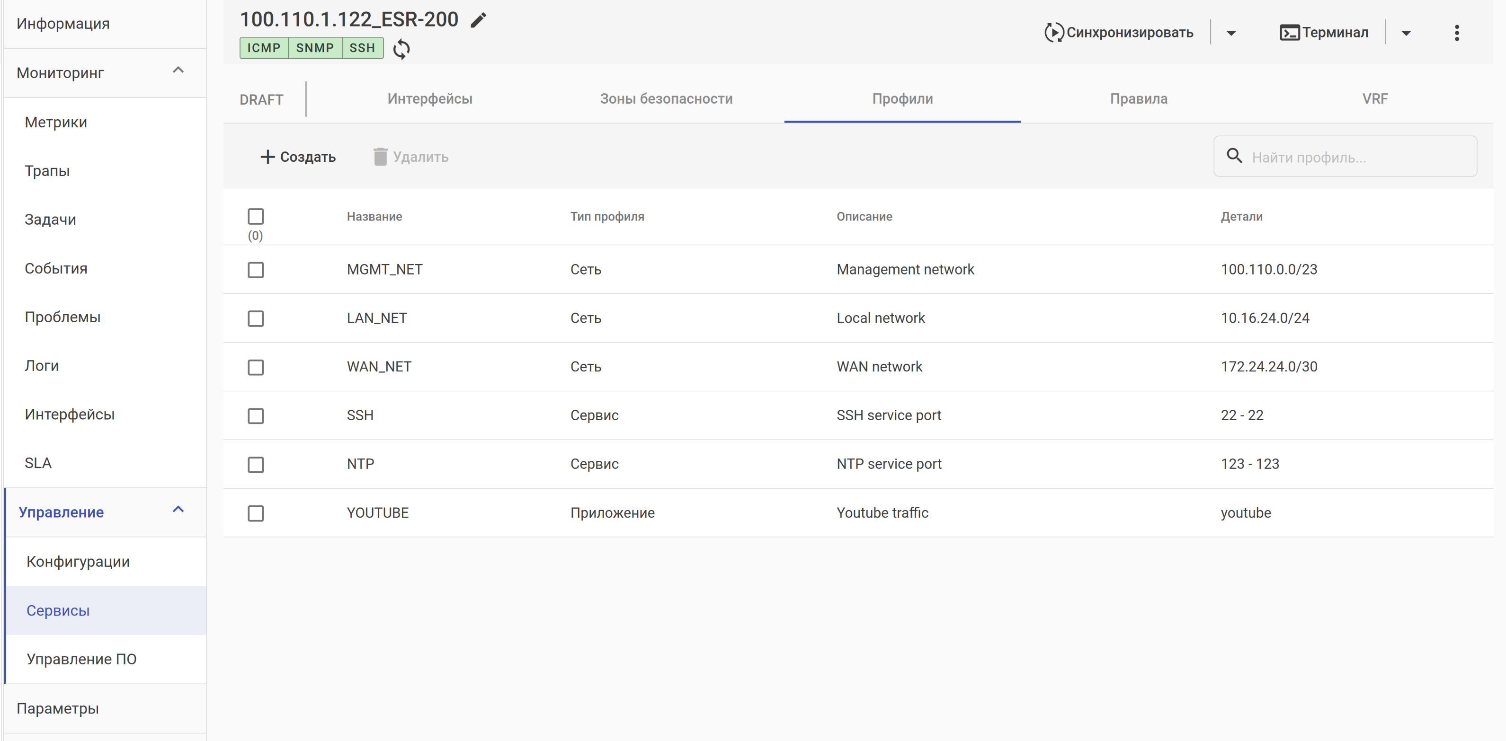
Task: Switch to the Правила tab
Action: (1138, 99)
